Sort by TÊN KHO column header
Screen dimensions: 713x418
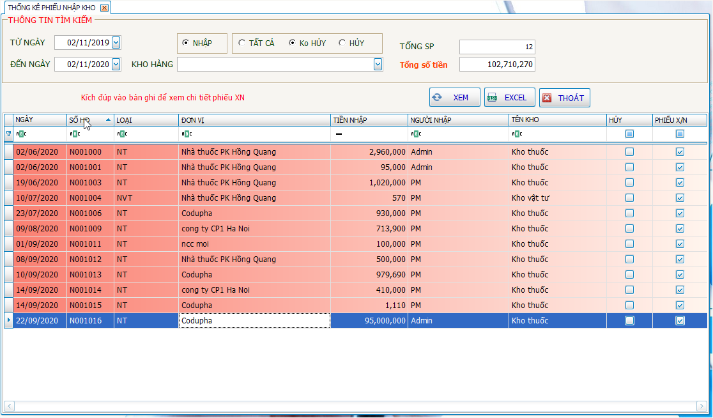point(558,120)
